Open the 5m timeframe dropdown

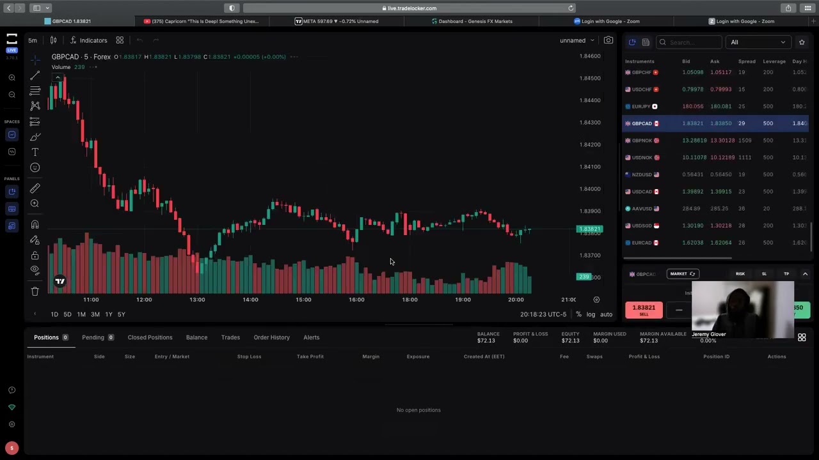pos(33,40)
